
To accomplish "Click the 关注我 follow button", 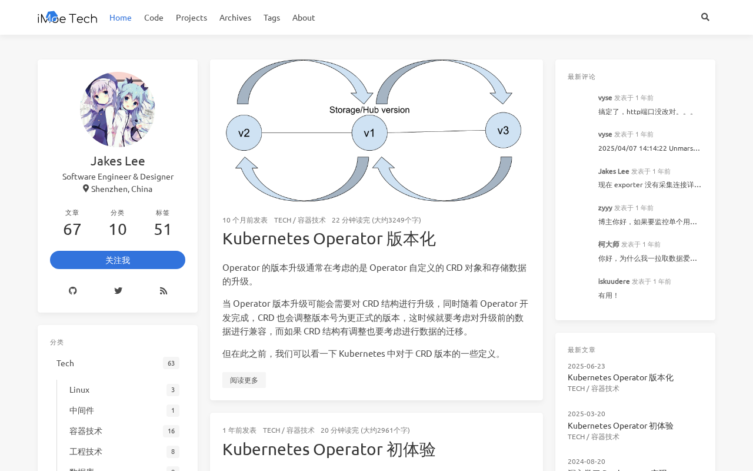I will pos(118,260).
